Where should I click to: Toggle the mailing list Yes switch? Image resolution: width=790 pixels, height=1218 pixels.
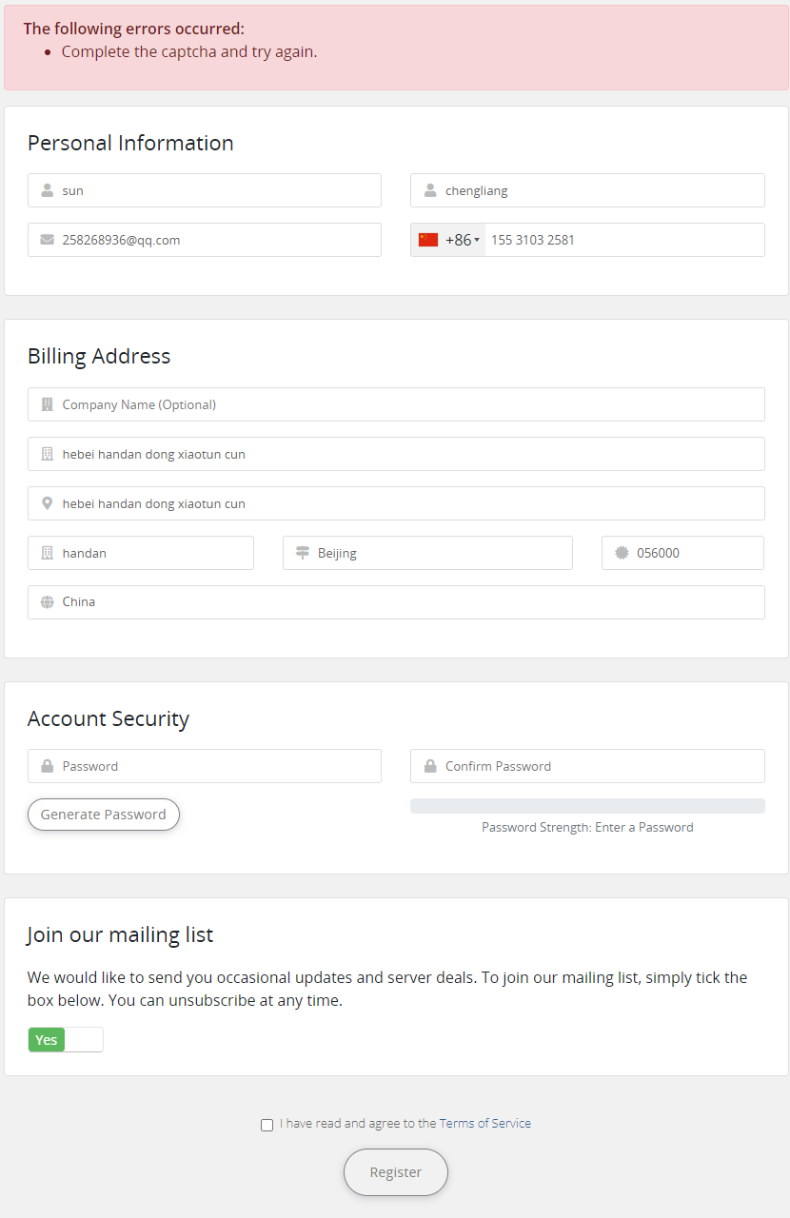tap(66, 1040)
